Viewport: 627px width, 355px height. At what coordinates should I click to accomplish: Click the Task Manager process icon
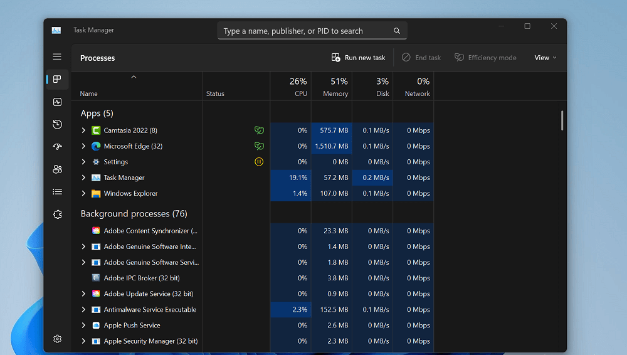point(96,177)
